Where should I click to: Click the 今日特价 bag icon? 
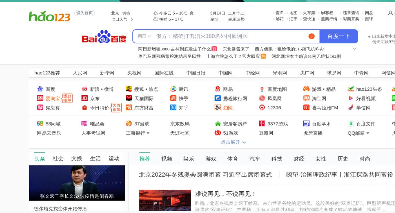pyautogui.click(x=84, y=108)
